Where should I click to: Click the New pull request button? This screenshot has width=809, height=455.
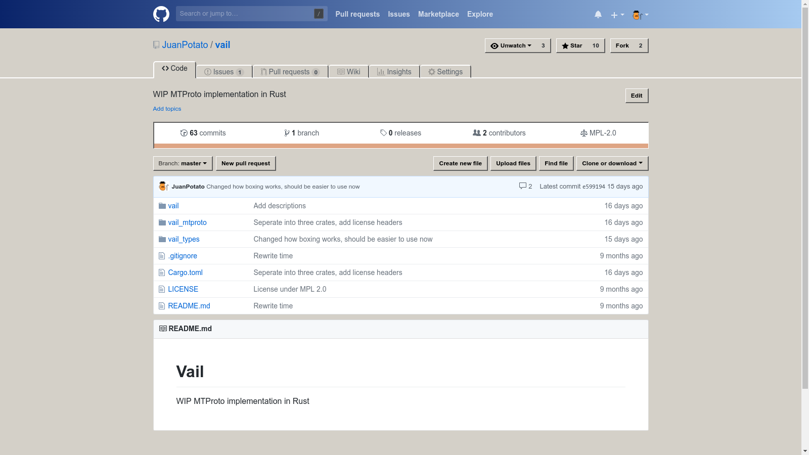[x=246, y=163]
